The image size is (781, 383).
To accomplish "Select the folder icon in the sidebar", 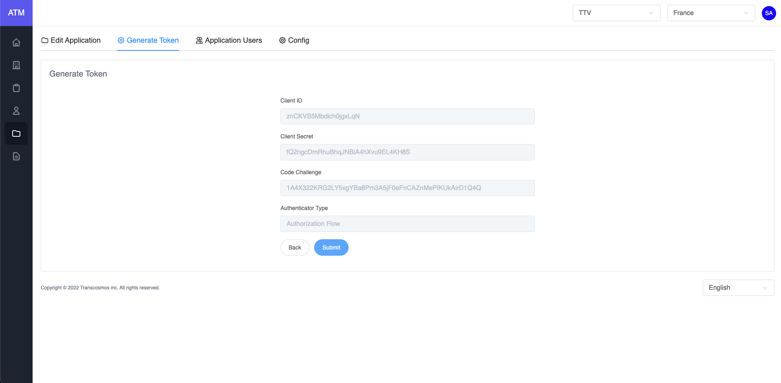I will (16, 134).
